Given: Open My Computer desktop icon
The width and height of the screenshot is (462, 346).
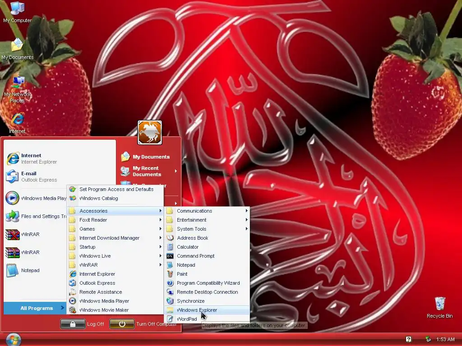Looking at the screenshot, I should [x=17, y=12].
